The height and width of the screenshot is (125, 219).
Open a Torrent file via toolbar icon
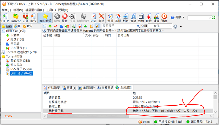(16, 18)
